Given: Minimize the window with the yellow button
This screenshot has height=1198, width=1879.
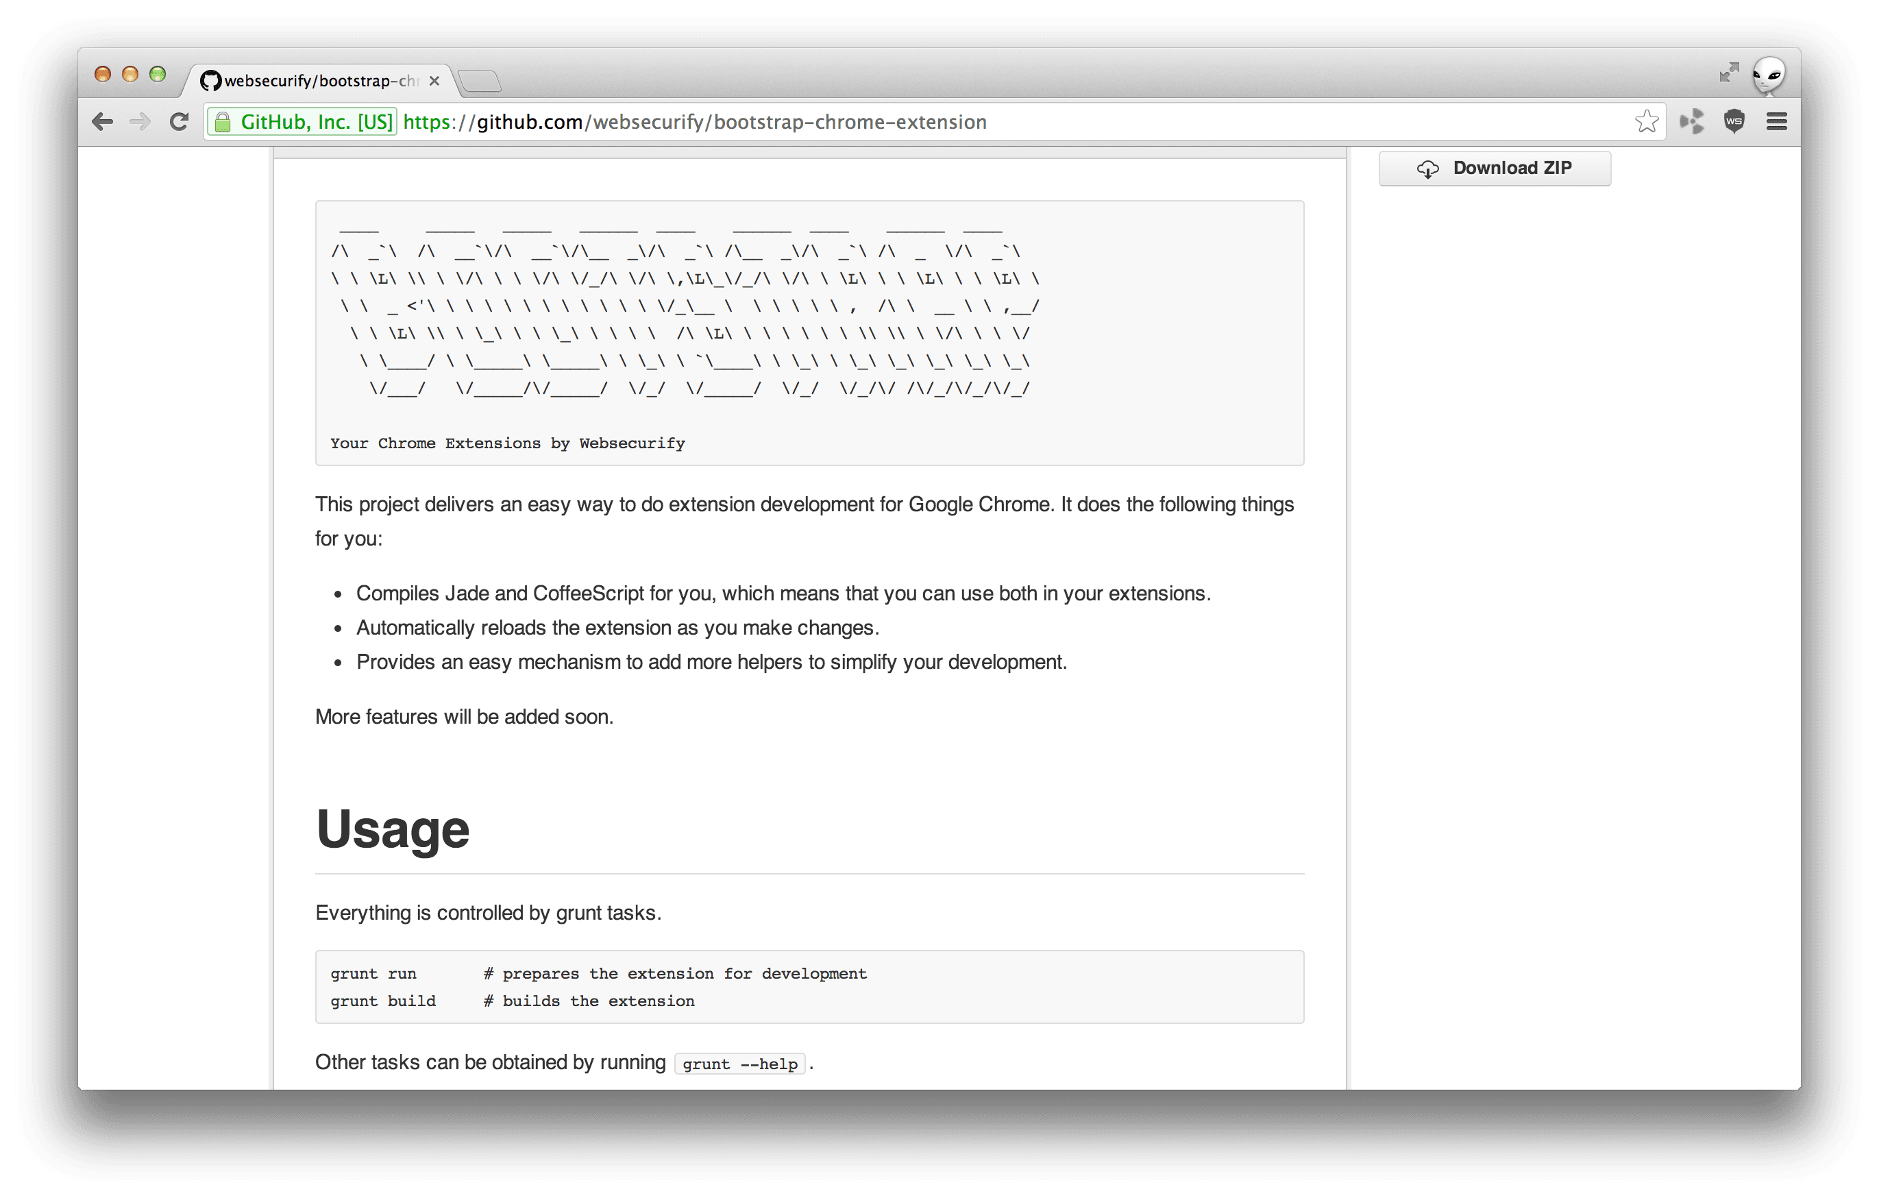Looking at the screenshot, I should click(130, 74).
